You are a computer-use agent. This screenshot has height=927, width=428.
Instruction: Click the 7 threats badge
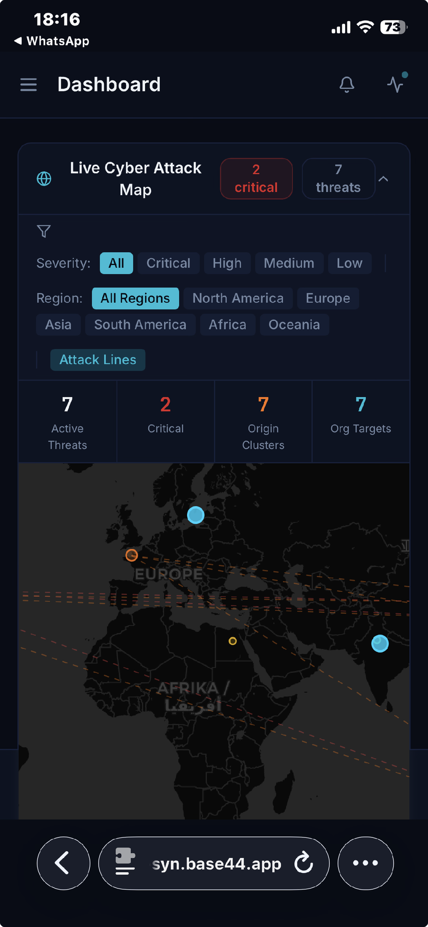pyautogui.click(x=338, y=178)
